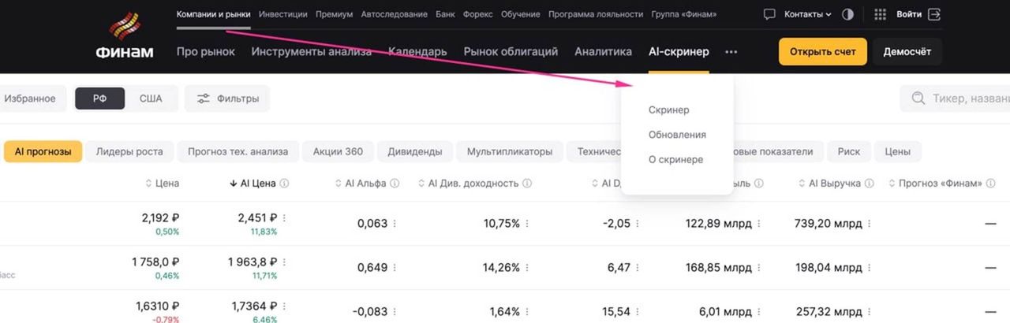
Task: Sort by the AI Цена column
Action: click(x=252, y=184)
